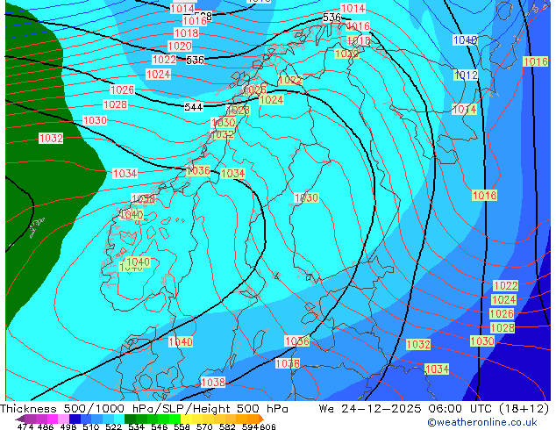Pick the dark navy legend swatch above 498
The width and height of the screenshot is (556, 430).
[x=75, y=419]
